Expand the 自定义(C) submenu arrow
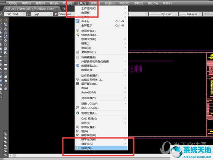213x160 pixels. pyautogui.click(x=125, y=144)
